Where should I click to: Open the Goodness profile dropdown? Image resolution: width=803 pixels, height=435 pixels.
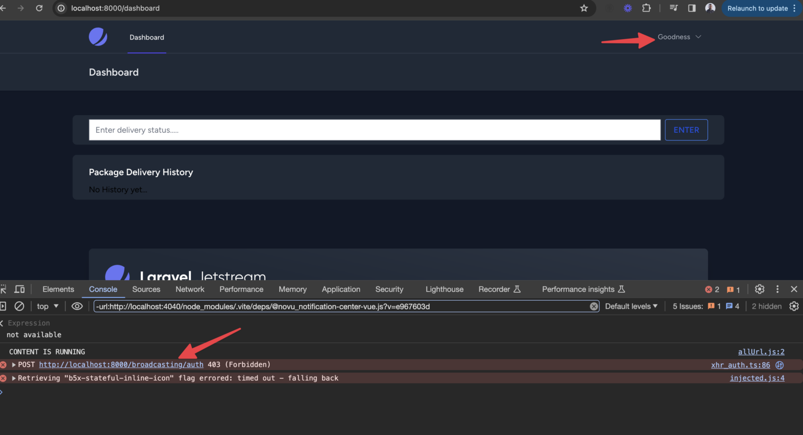[x=679, y=37]
